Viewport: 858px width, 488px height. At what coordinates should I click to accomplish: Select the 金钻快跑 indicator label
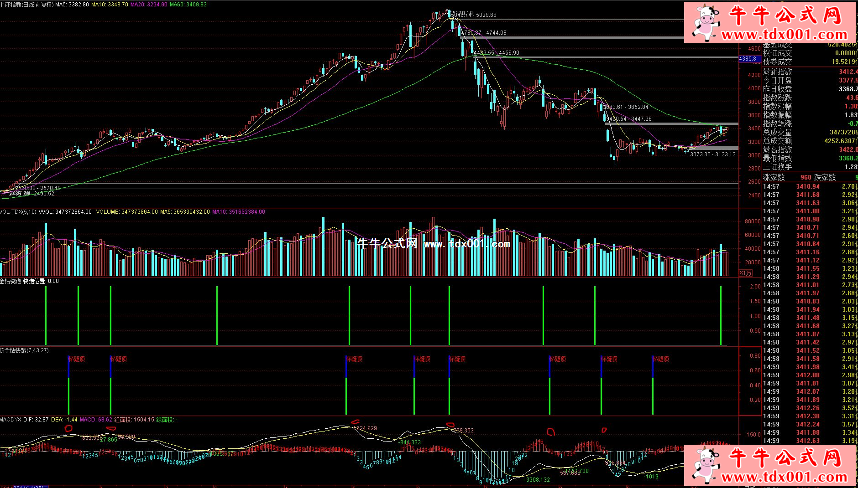pyautogui.click(x=10, y=281)
